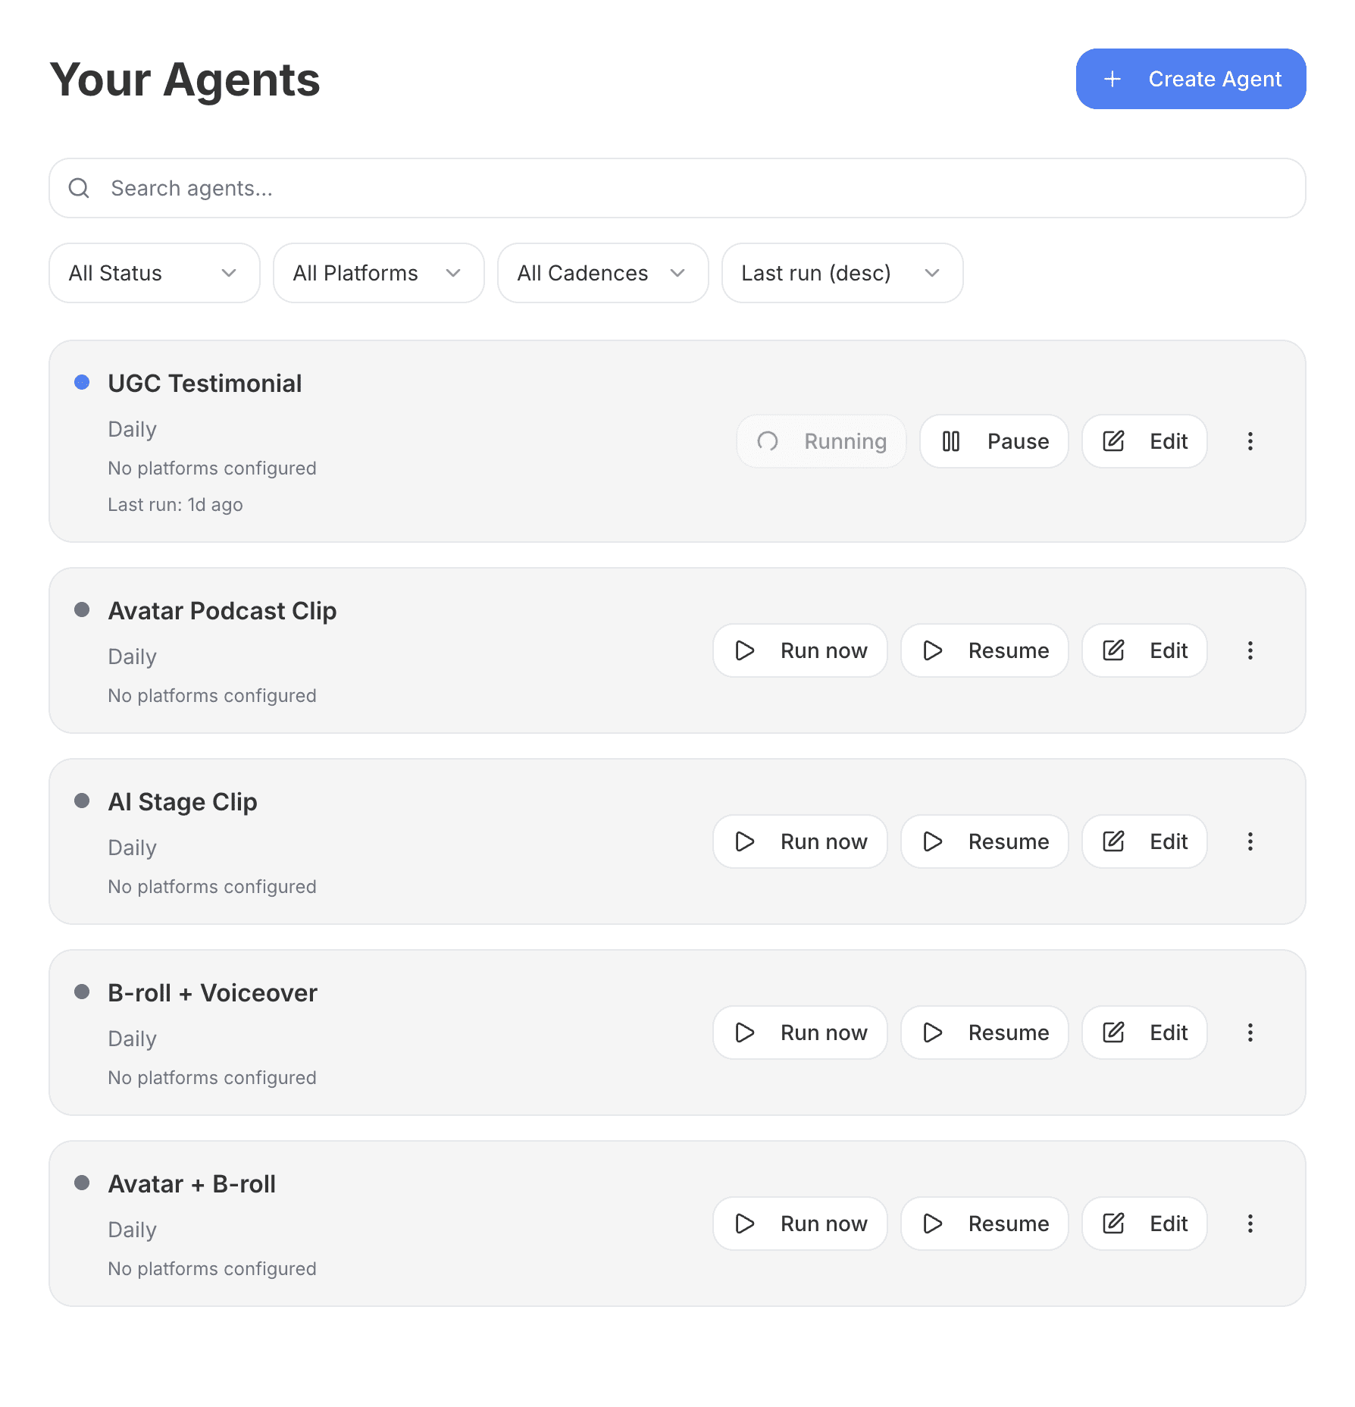Click the plus icon on Create Agent button

1112,78
